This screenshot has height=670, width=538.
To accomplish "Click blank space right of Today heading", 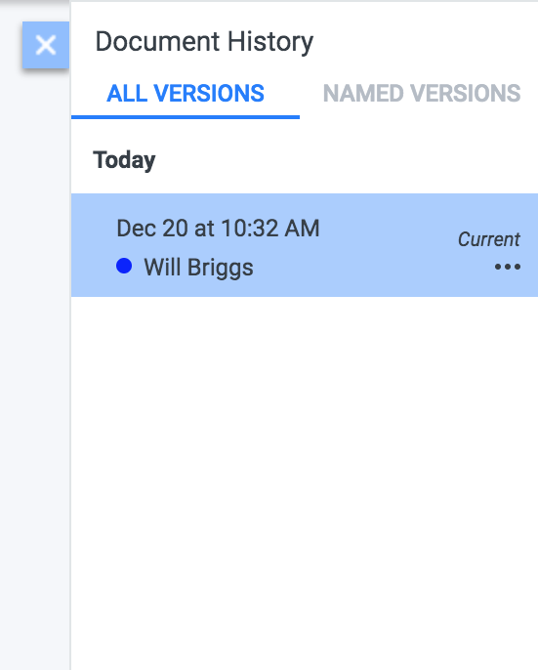I will pyautogui.click(x=342, y=160).
